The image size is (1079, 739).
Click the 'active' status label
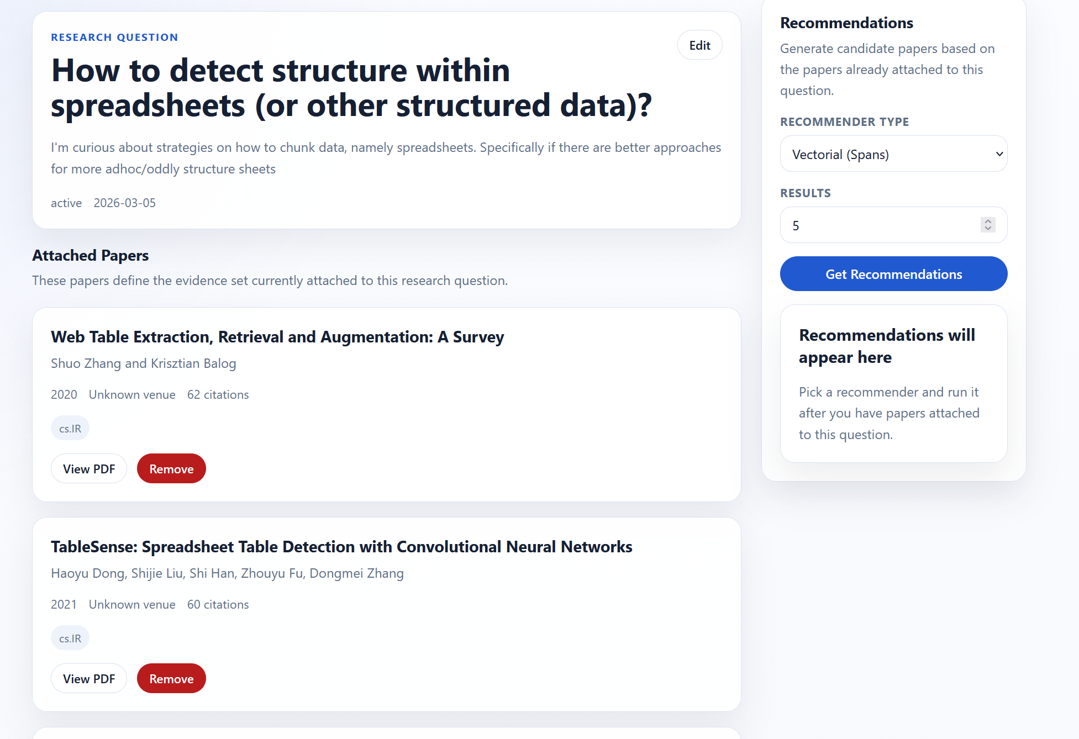pos(66,203)
